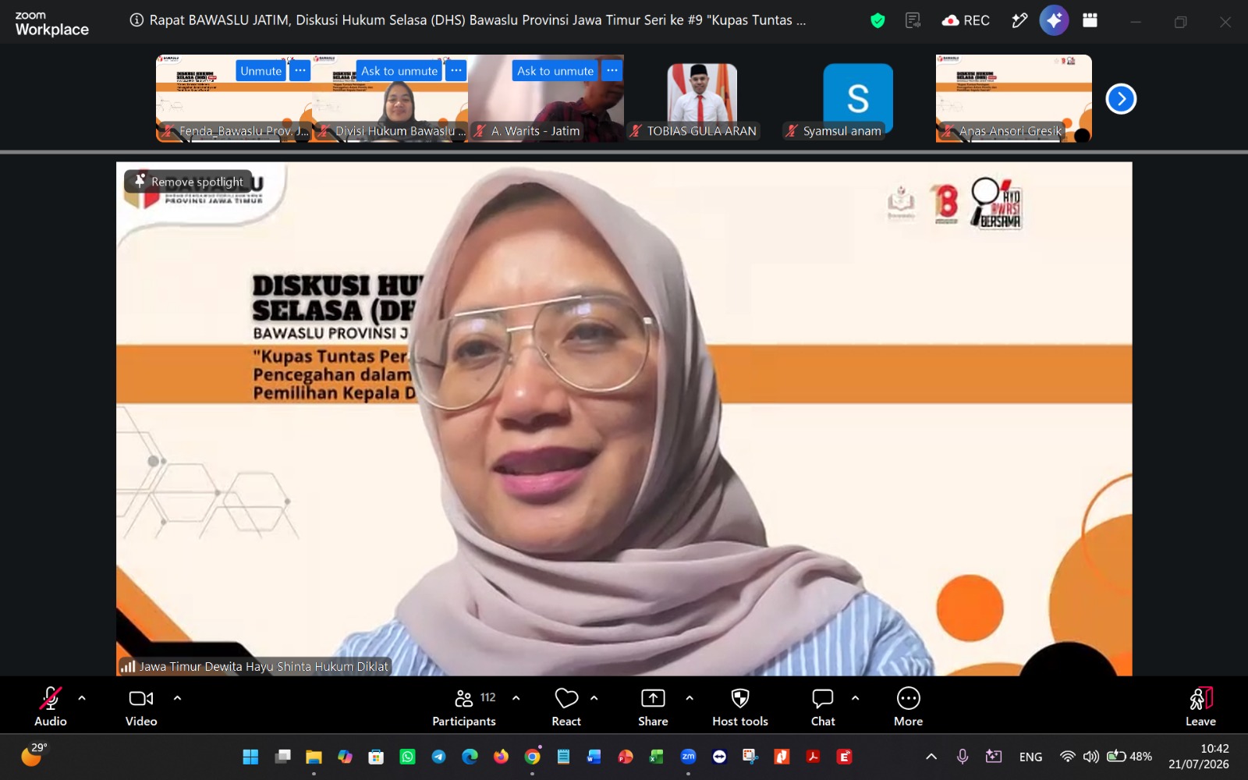Image resolution: width=1248 pixels, height=780 pixels.
Task: Show next participants with the blue arrow
Action: click(1121, 99)
